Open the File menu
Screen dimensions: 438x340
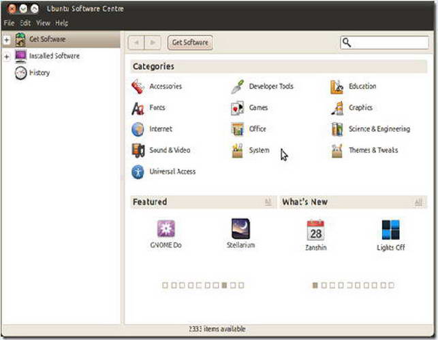click(x=10, y=23)
